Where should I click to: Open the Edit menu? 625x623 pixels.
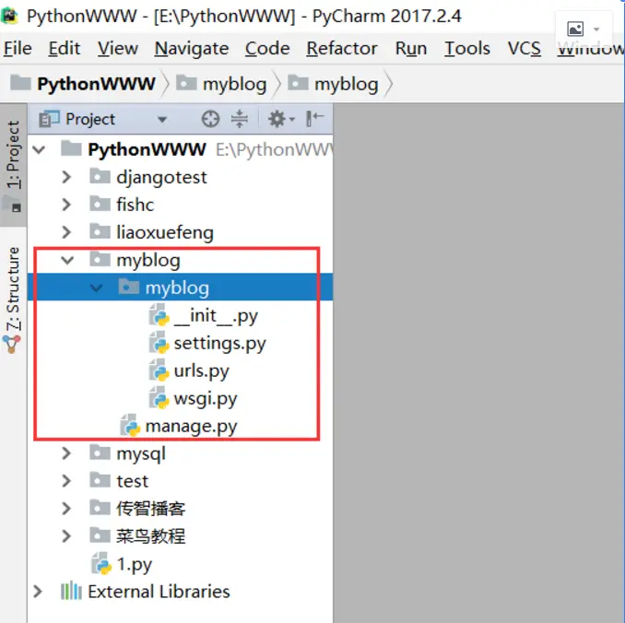[65, 48]
